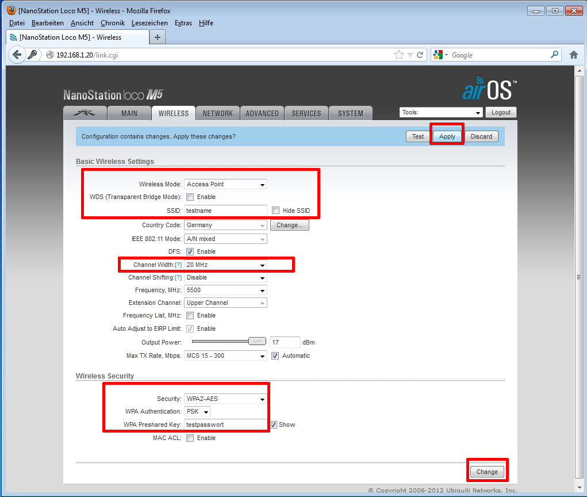Switch to the SYSTEM tab
Image resolution: width=587 pixels, height=497 pixels.
click(350, 113)
